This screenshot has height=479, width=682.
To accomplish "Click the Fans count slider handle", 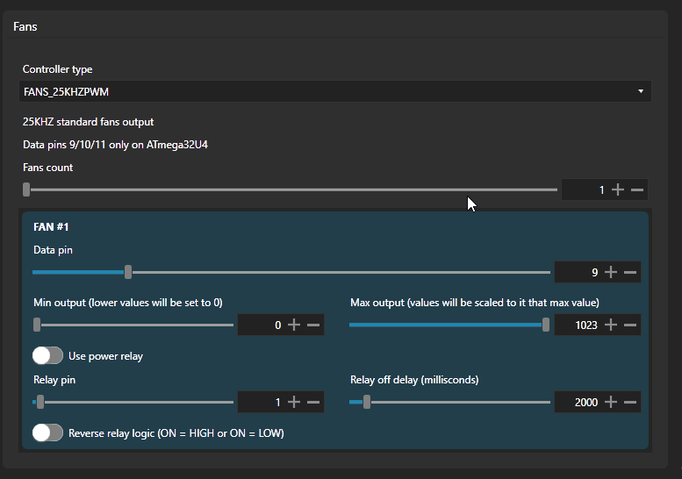I will [x=26, y=189].
